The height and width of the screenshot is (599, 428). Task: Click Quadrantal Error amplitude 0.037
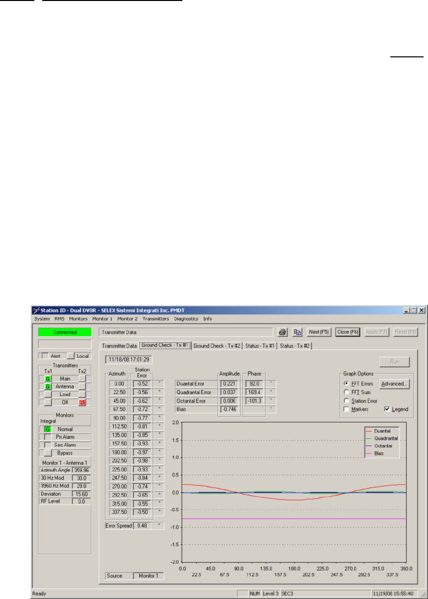coord(229,392)
